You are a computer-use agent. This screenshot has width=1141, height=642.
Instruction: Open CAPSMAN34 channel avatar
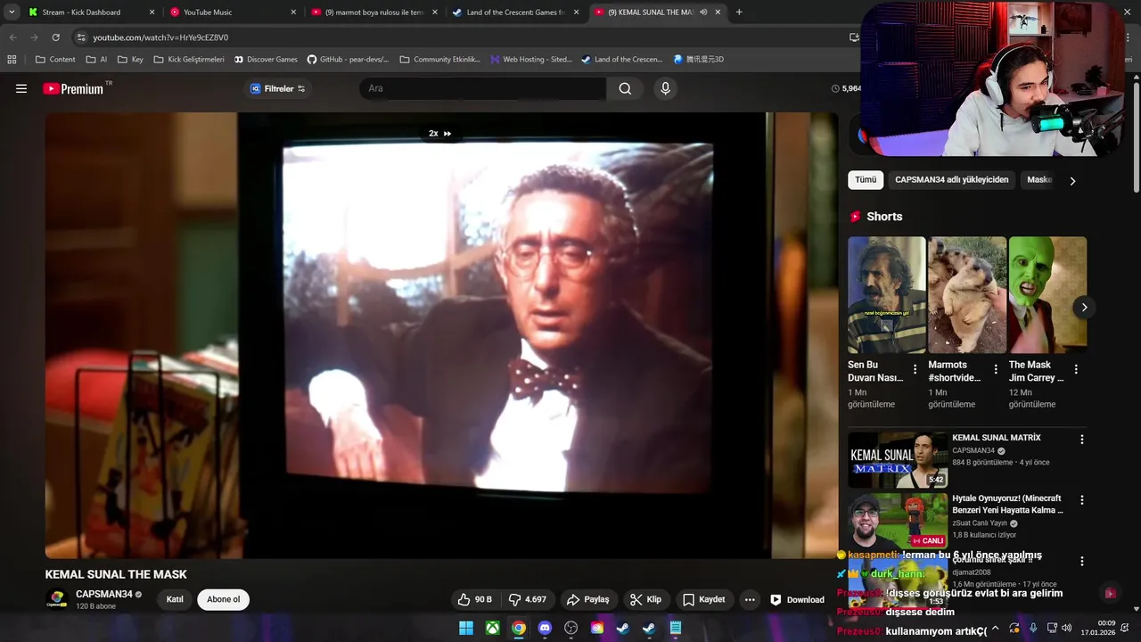coord(57,598)
